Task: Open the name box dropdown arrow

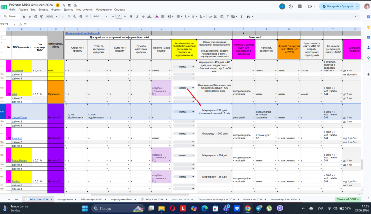Action: 14,24
